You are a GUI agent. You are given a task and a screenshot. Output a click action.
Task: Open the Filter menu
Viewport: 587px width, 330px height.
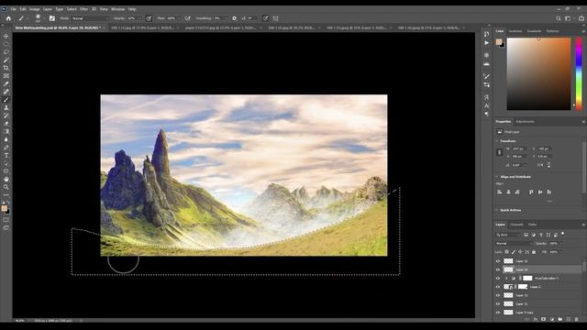pyautogui.click(x=83, y=9)
